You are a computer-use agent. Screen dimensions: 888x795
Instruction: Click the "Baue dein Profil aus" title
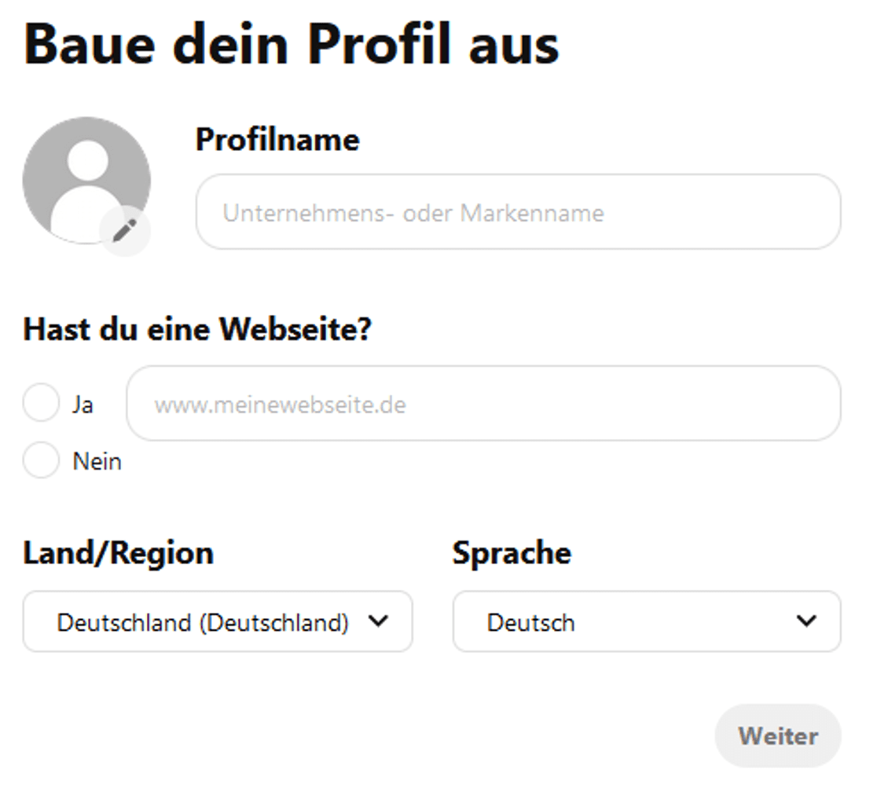pos(291,44)
